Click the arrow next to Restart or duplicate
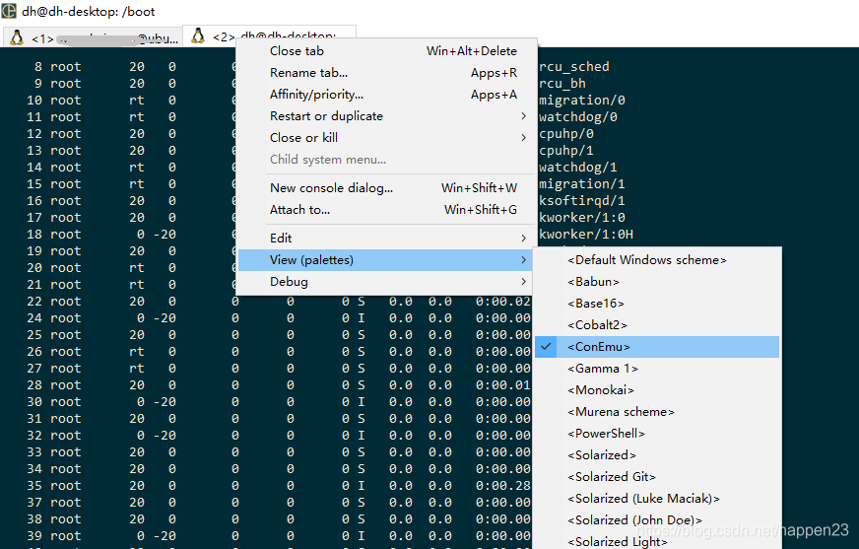The width and height of the screenshot is (859, 549). tap(524, 116)
